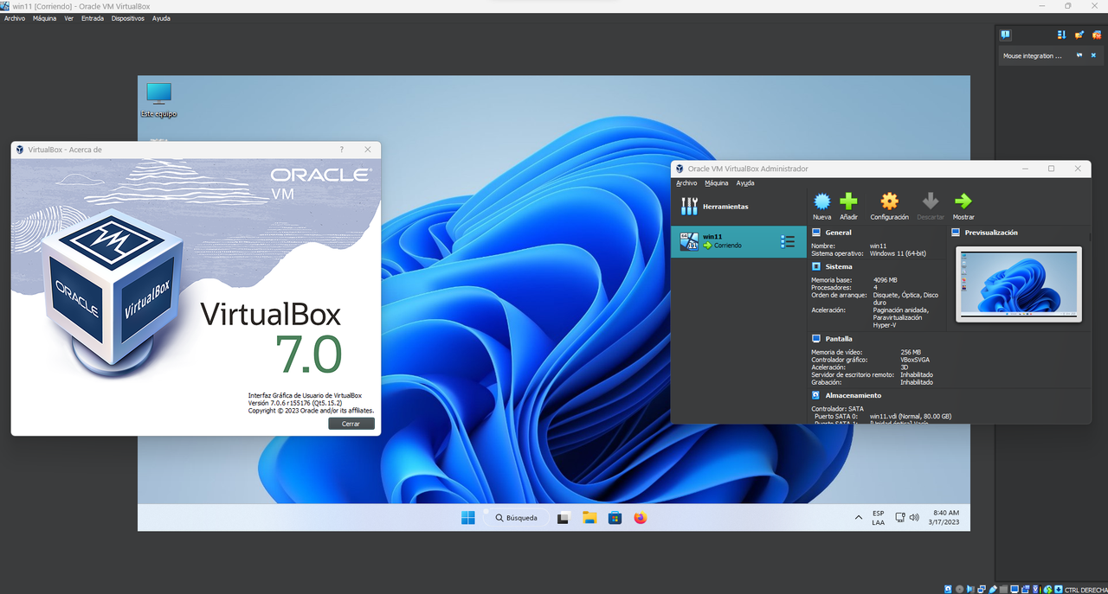Open the Dispositivos menu
Image resolution: width=1108 pixels, height=594 pixels.
tap(128, 18)
